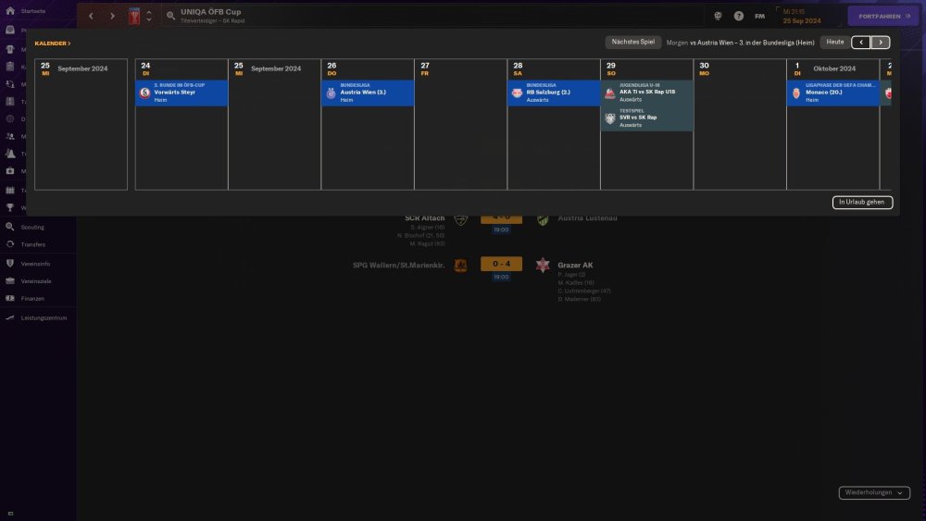Go to previous calendar week with left arrow
926x521 pixels.
(x=861, y=43)
